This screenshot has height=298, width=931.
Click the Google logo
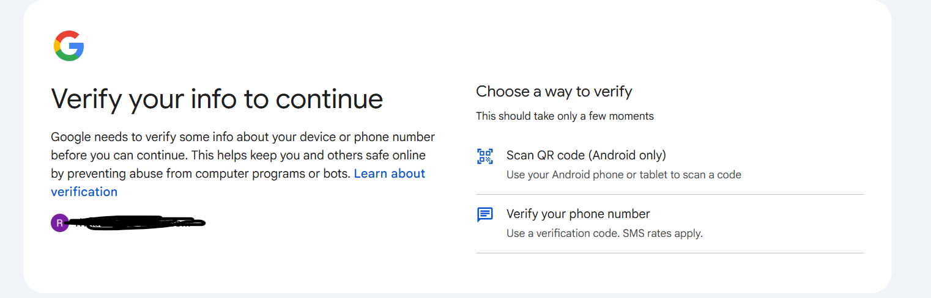[x=69, y=46]
